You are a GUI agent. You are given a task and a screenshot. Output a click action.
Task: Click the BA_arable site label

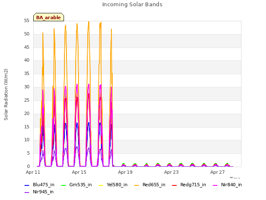coord(49,17)
